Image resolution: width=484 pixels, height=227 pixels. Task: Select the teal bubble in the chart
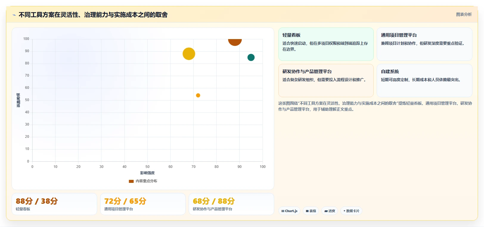[x=251, y=57]
